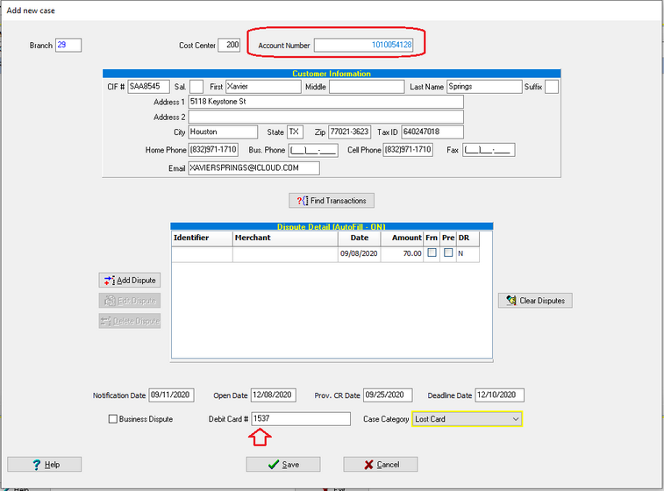Click the Branch number field
The height and width of the screenshot is (491, 664).
tap(68, 45)
